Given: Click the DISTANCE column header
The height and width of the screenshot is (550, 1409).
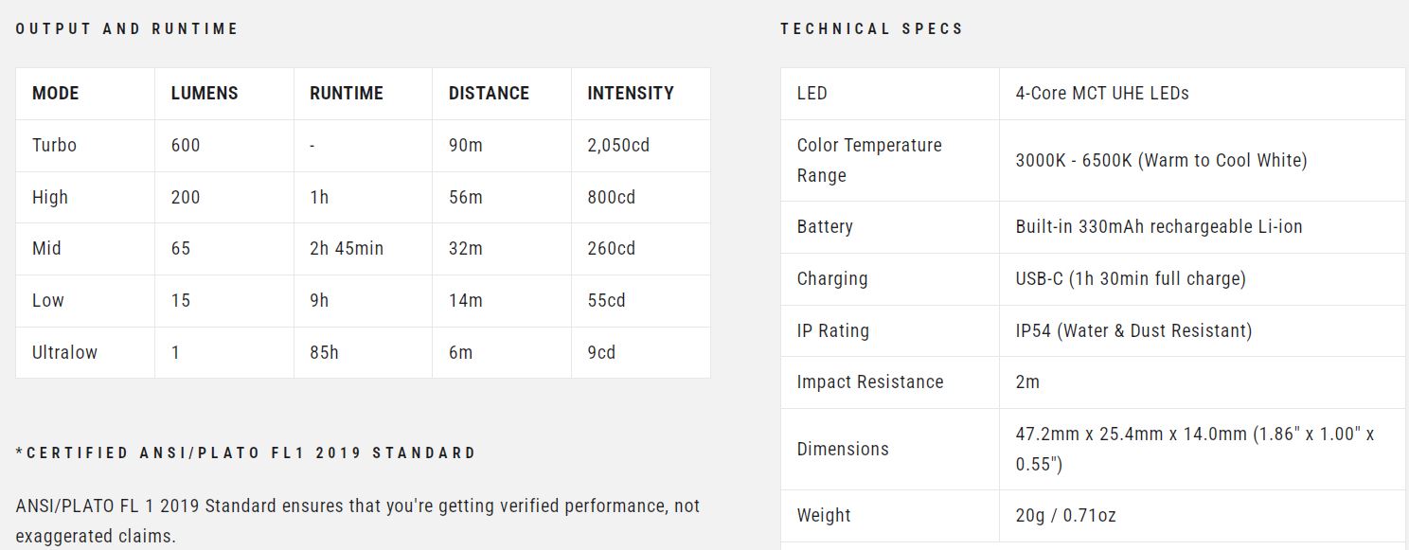Looking at the screenshot, I should click(489, 94).
